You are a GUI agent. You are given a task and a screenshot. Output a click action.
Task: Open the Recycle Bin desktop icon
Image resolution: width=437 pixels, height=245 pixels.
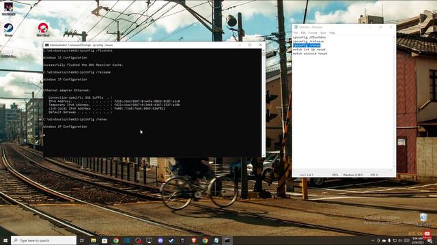pos(423,219)
